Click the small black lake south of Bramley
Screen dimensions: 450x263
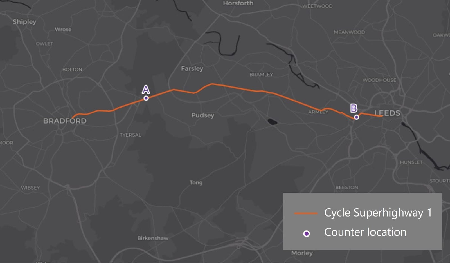click(x=272, y=122)
